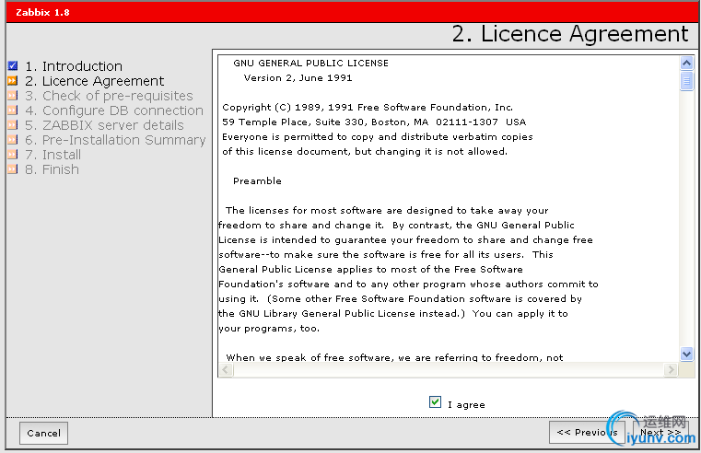Click the licence text scroll up arrow
Image resolution: width=701 pixels, height=453 pixels.
pos(686,63)
